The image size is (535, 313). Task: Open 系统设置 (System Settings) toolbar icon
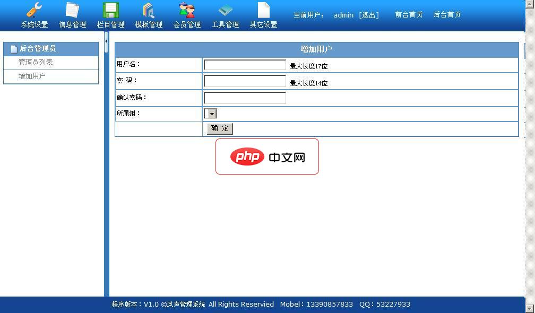(x=33, y=14)
